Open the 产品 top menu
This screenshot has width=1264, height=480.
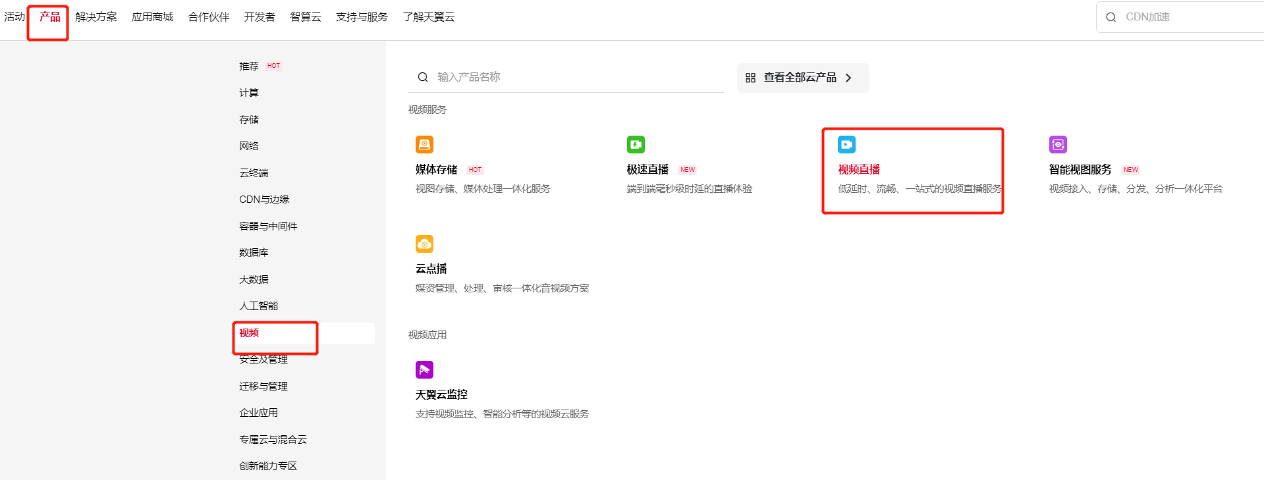point(50,17)
